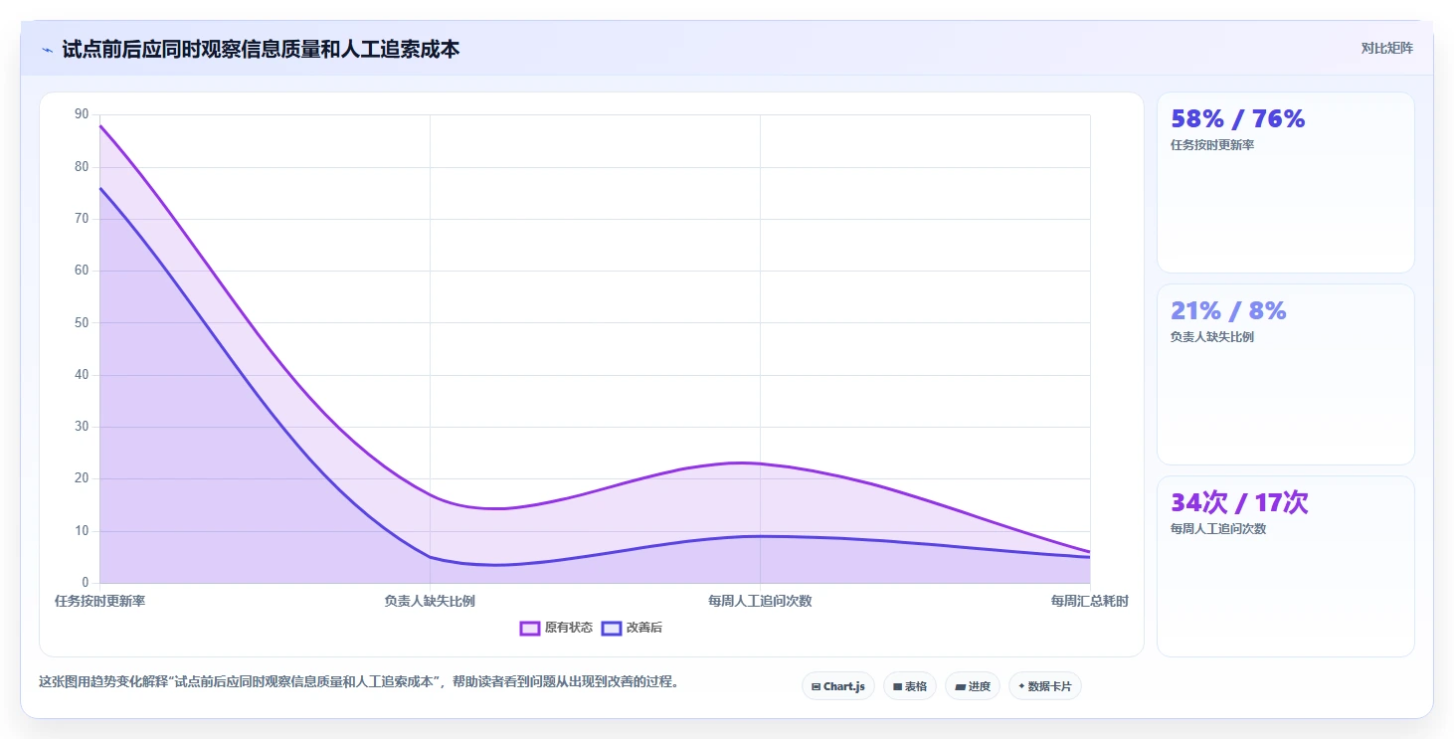Click the 每周人工追问次数 card caption

coord(1218,529)
